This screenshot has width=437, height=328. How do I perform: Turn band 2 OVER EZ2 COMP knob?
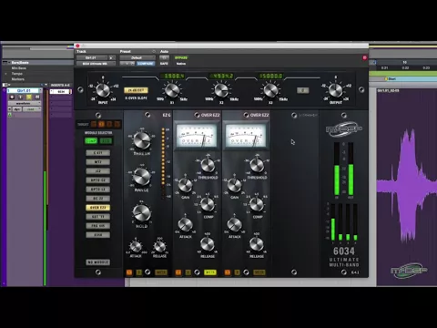coord(208,205)
